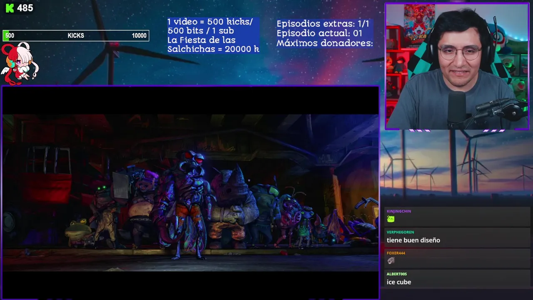Click the 'Máximos donadores:' text
This screenshot has width=533, height=300.
click(325, 42)
